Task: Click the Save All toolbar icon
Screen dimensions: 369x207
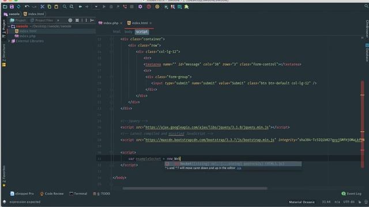Action: point(12,6)
